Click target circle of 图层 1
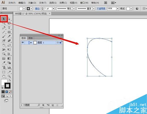This screenshot has width=147, height=114. coord(58,42)
